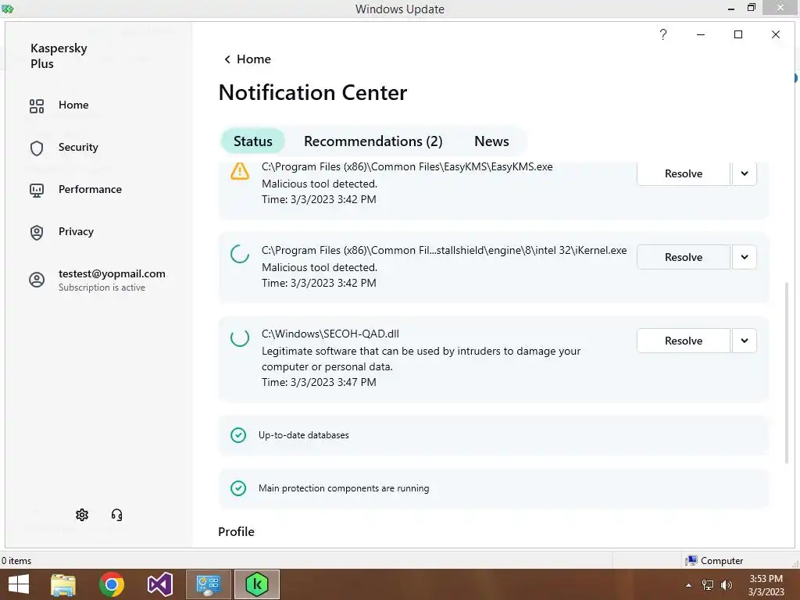This screenshot has width=800, height=600.
Task: Open Settings gear icon in sidebar
Action: tap(82, 515)
